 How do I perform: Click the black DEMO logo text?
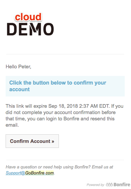[30, 29]
